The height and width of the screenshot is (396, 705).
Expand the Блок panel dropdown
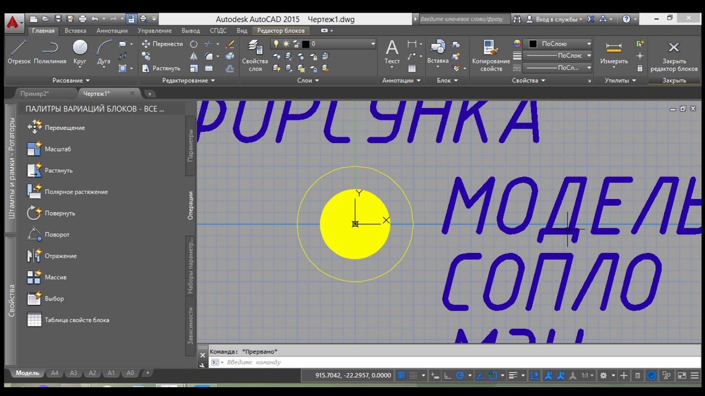click(x=447, y=80)
